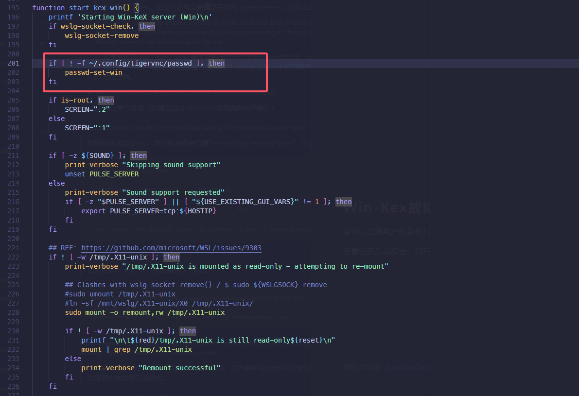Click the SCREEN=":1" assignment
The image size is (579, 396).
[87, 128]
